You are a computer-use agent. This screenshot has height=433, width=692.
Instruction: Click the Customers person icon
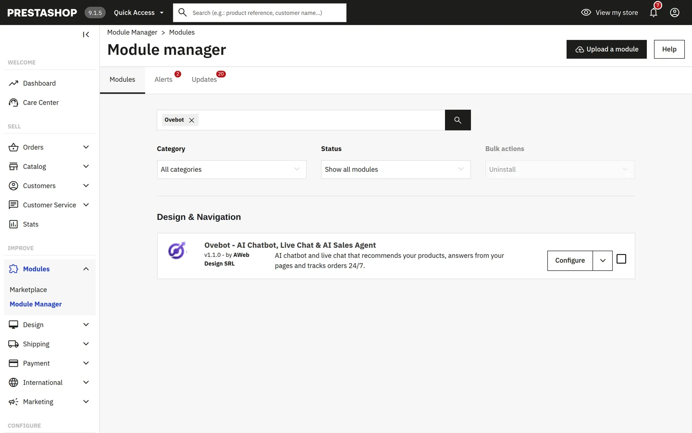(13, 186)
